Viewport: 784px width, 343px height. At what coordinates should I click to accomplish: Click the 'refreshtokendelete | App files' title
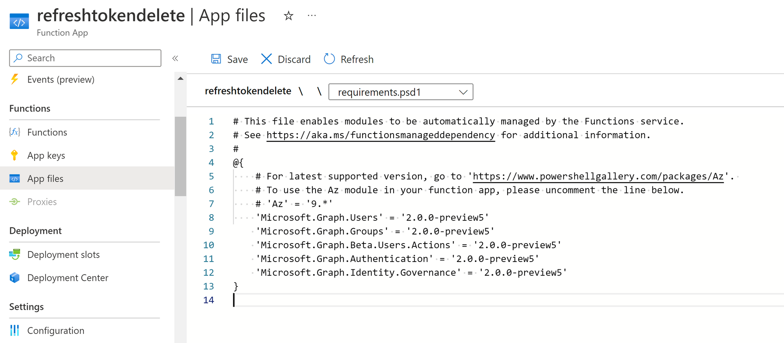pyautogui.click(x=151, y=16)
